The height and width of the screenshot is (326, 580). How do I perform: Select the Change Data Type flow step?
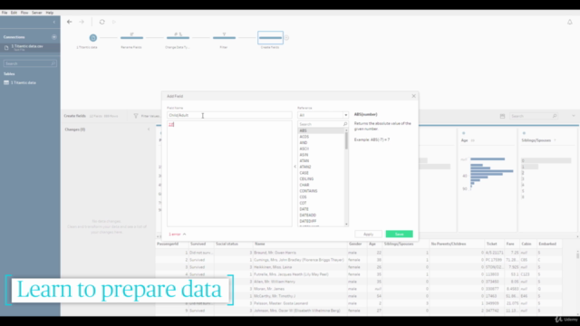[178, 38]
